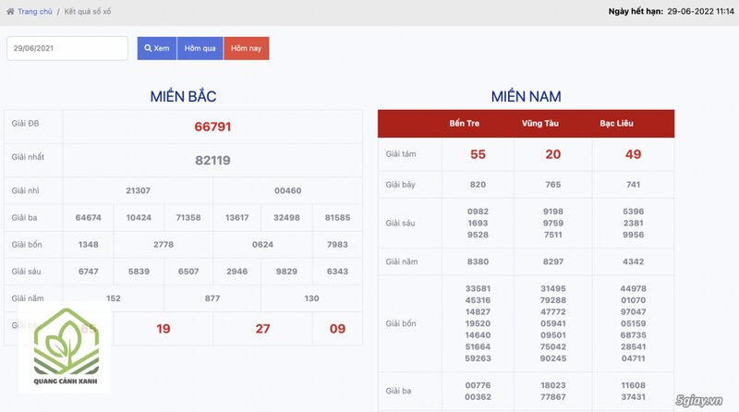Click Bạc Liêu third prize 11608
This screenshot has height=412, width=739.
pos(633,385)
